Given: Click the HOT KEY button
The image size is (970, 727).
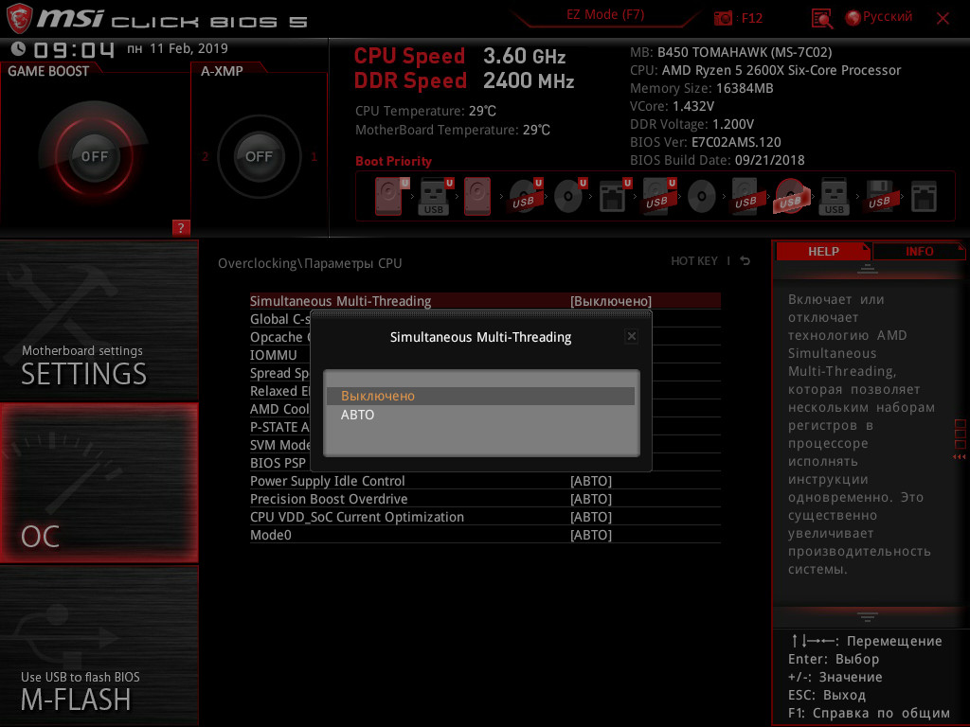Looking at the screenshot, I should click(x=694, y=261).
